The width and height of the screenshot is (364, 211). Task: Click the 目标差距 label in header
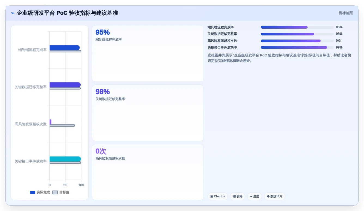(x=345, y=13)
